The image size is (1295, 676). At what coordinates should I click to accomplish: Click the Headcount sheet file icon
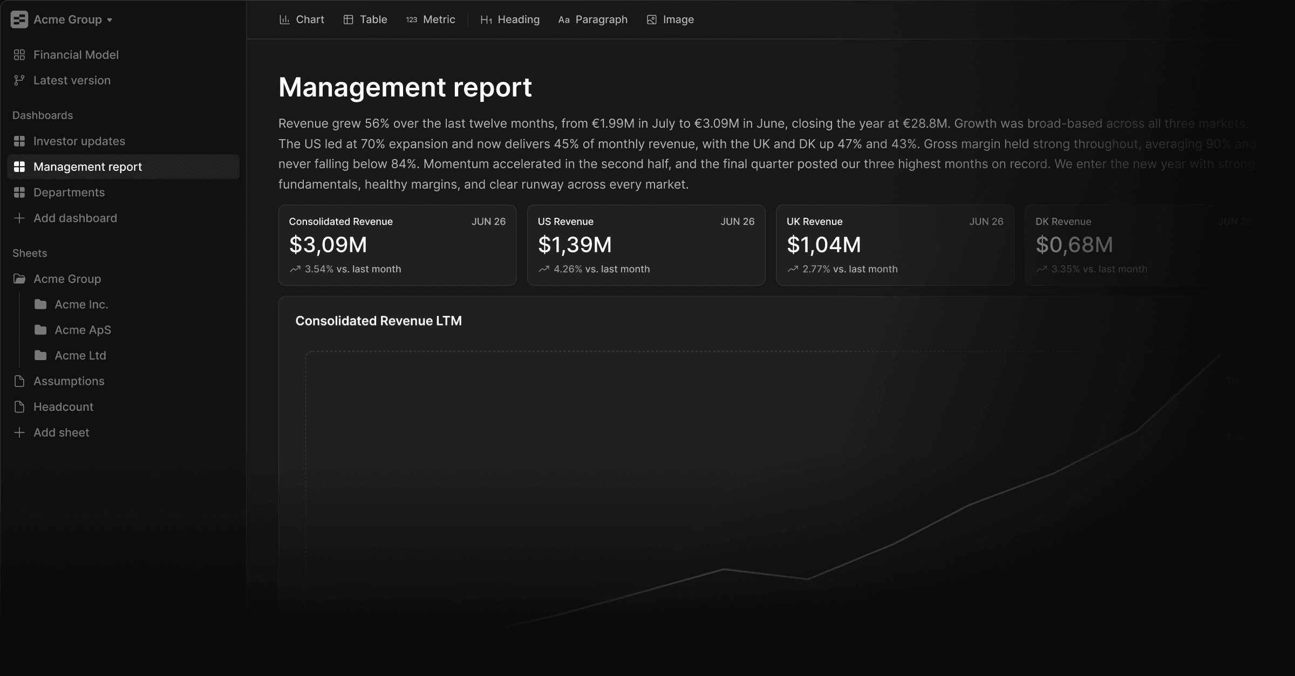tap(19, 406)
